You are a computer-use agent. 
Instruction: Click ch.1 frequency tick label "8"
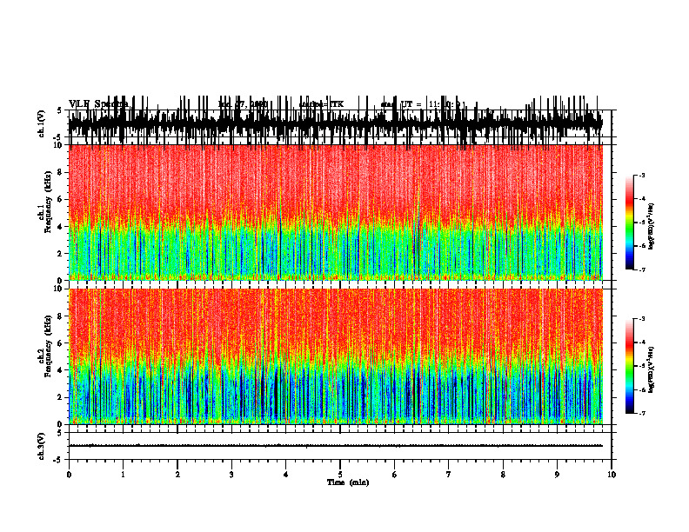point(61,172)
